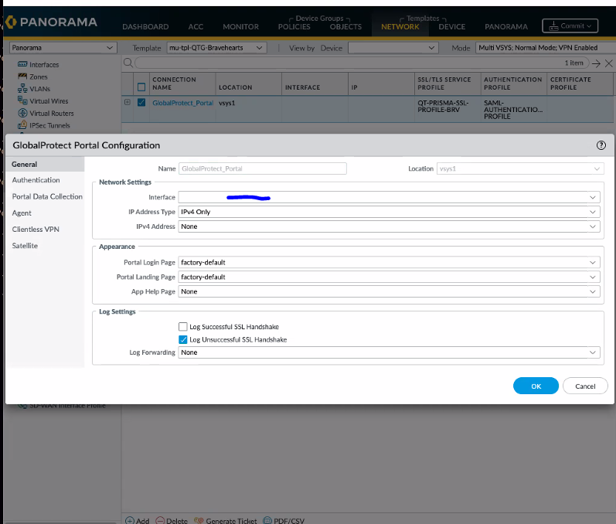
Task: Click the Generate Ticket icon
Action: (x=199, y=520)
